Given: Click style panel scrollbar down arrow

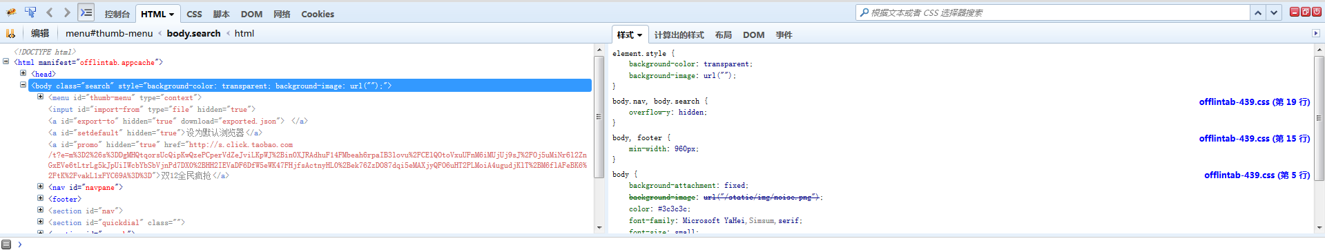Looking at the screenshot, I should 1319,227.
